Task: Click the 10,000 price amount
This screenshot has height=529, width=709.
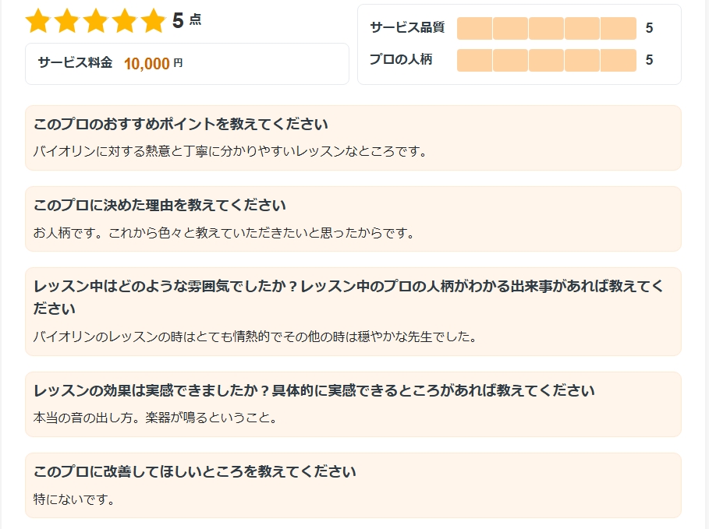Action: click(147, 64)
